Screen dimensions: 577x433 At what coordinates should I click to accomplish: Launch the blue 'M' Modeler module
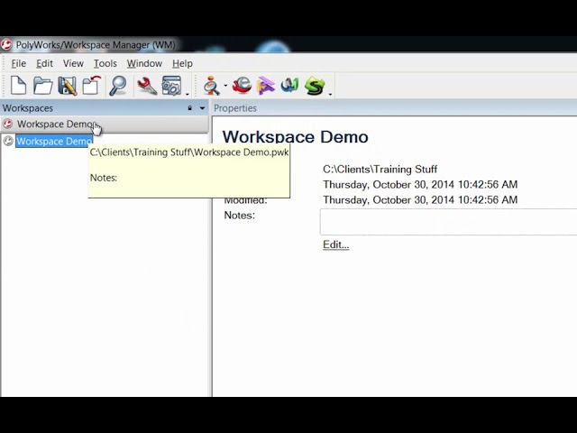click(x=289, y=86)
